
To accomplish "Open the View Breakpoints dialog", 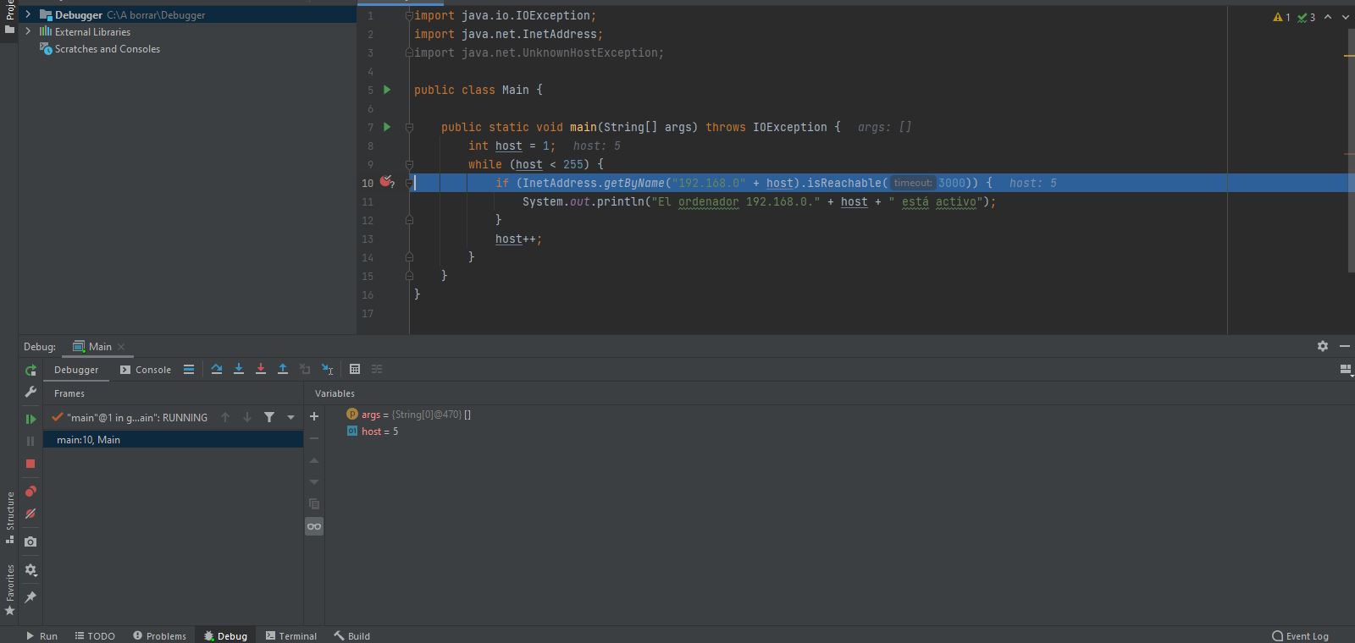I will click(30, 492).
